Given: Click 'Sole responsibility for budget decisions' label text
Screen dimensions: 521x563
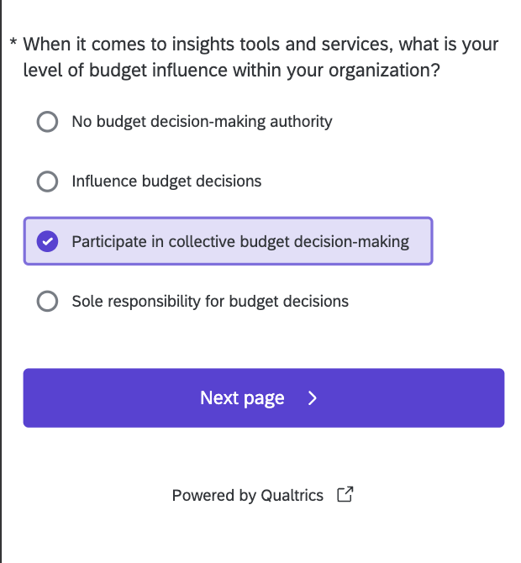Looking at the screenshot, I should pos(210,301).
